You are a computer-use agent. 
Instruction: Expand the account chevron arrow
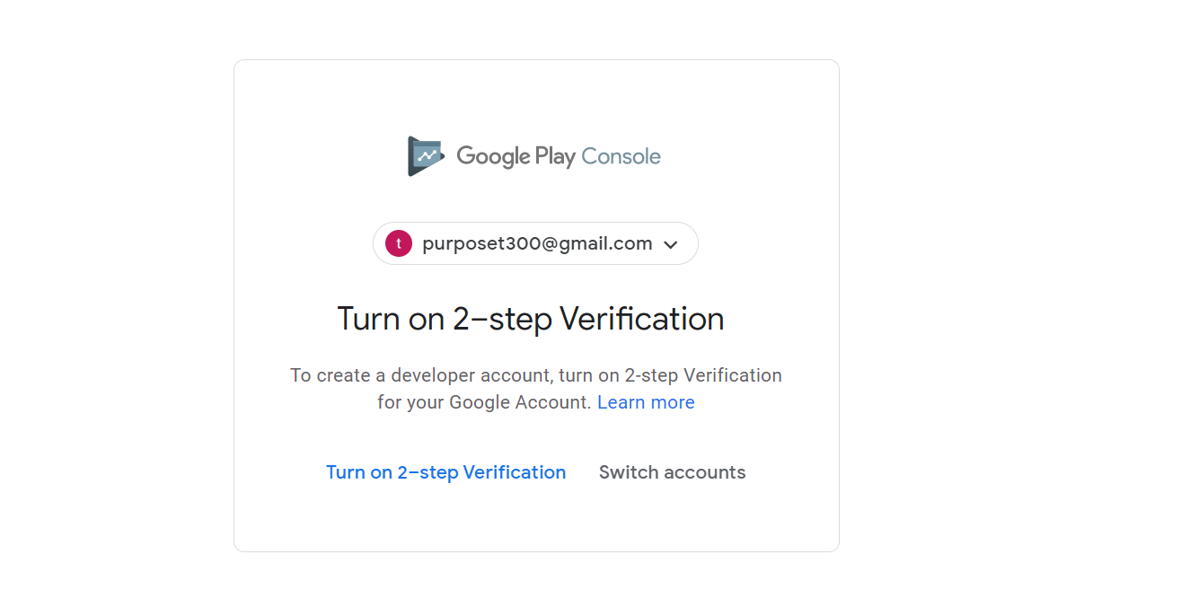tap(670, 244)
